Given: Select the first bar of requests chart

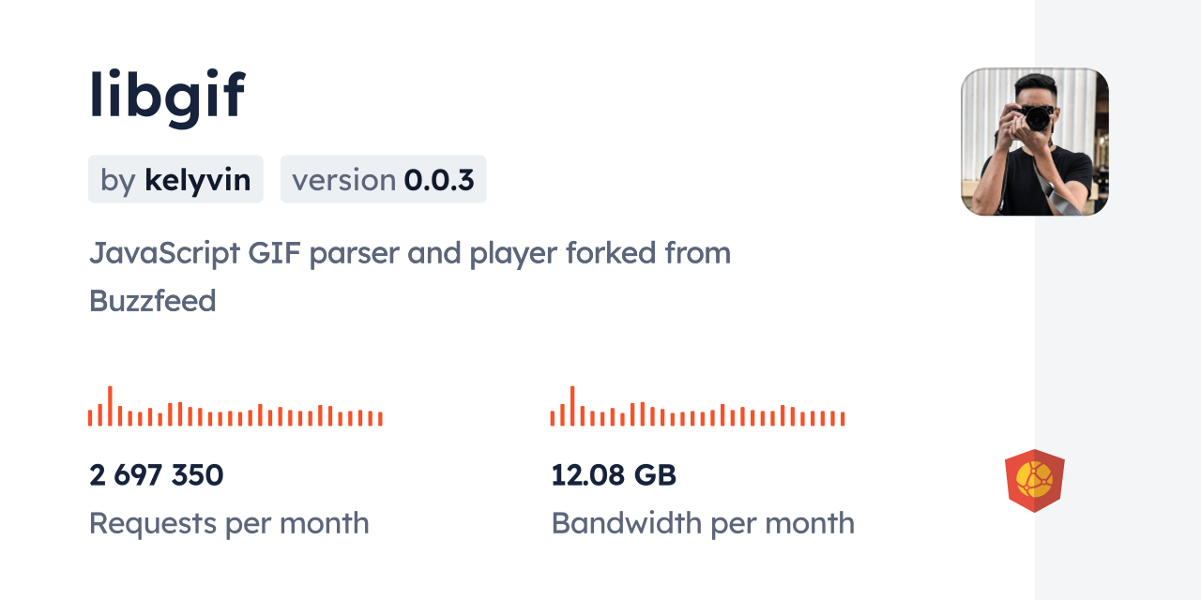Looking at the screenshot, I should 90,417.
